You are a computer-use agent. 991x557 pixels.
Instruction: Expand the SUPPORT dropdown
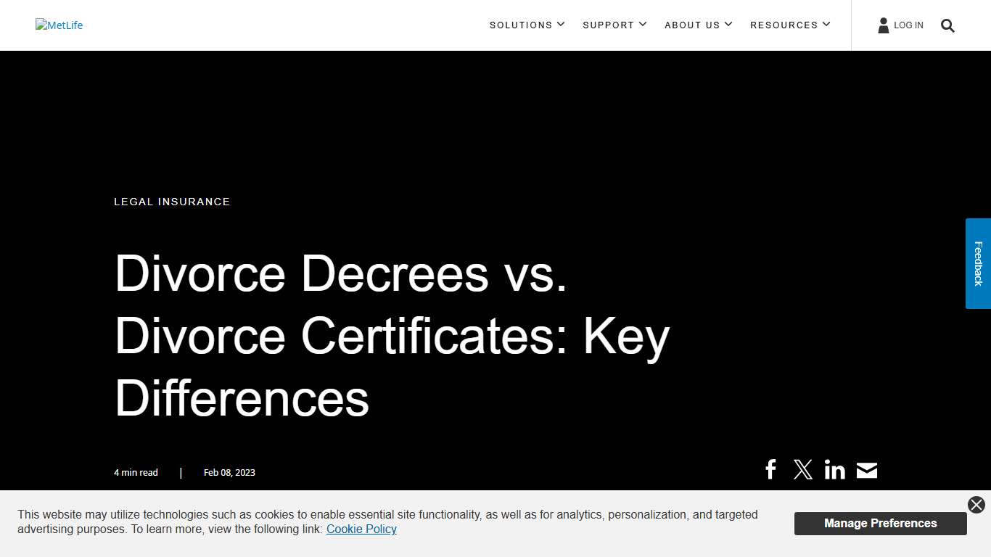point(614,25)
